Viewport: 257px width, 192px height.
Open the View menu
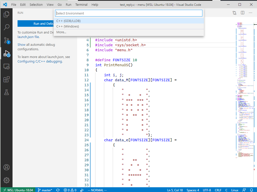click(x=50, y=4)
